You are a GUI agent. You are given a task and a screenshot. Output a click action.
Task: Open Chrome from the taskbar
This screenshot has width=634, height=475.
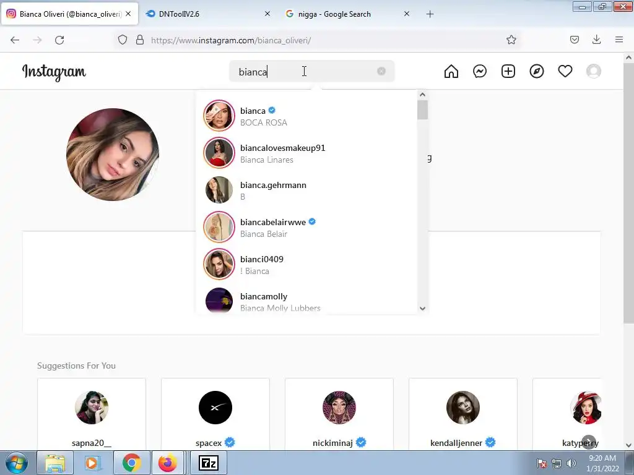131,463
